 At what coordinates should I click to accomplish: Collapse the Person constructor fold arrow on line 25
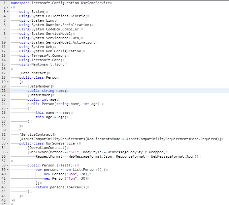(x=7, y=108)
